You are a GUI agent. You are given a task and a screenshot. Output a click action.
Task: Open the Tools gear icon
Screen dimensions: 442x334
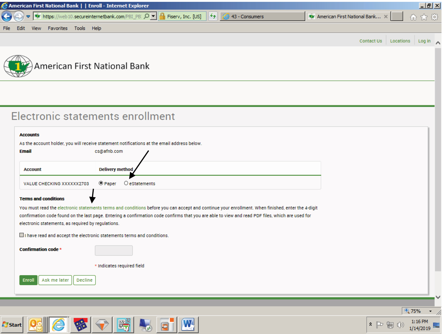tap(434, 17)
